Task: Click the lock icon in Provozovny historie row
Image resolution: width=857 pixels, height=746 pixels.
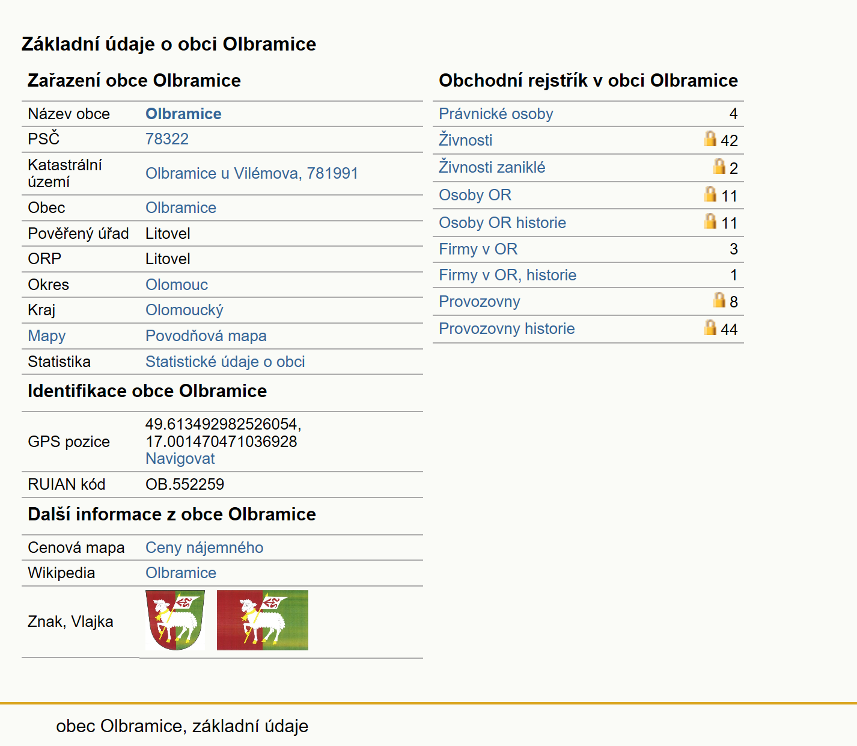Action: 710,327
